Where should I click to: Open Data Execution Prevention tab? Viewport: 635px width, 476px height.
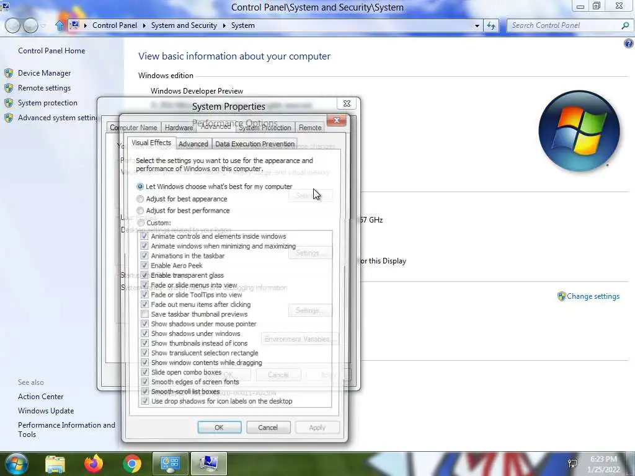(x=255, y=144)
